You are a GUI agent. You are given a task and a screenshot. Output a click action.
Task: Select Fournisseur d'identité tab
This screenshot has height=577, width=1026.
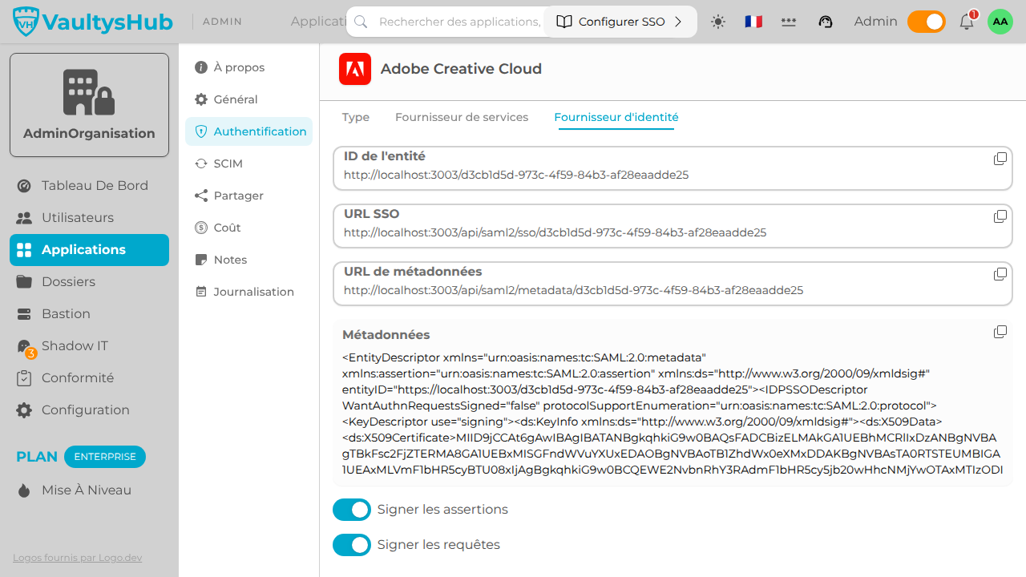click(x=616, y=117)
